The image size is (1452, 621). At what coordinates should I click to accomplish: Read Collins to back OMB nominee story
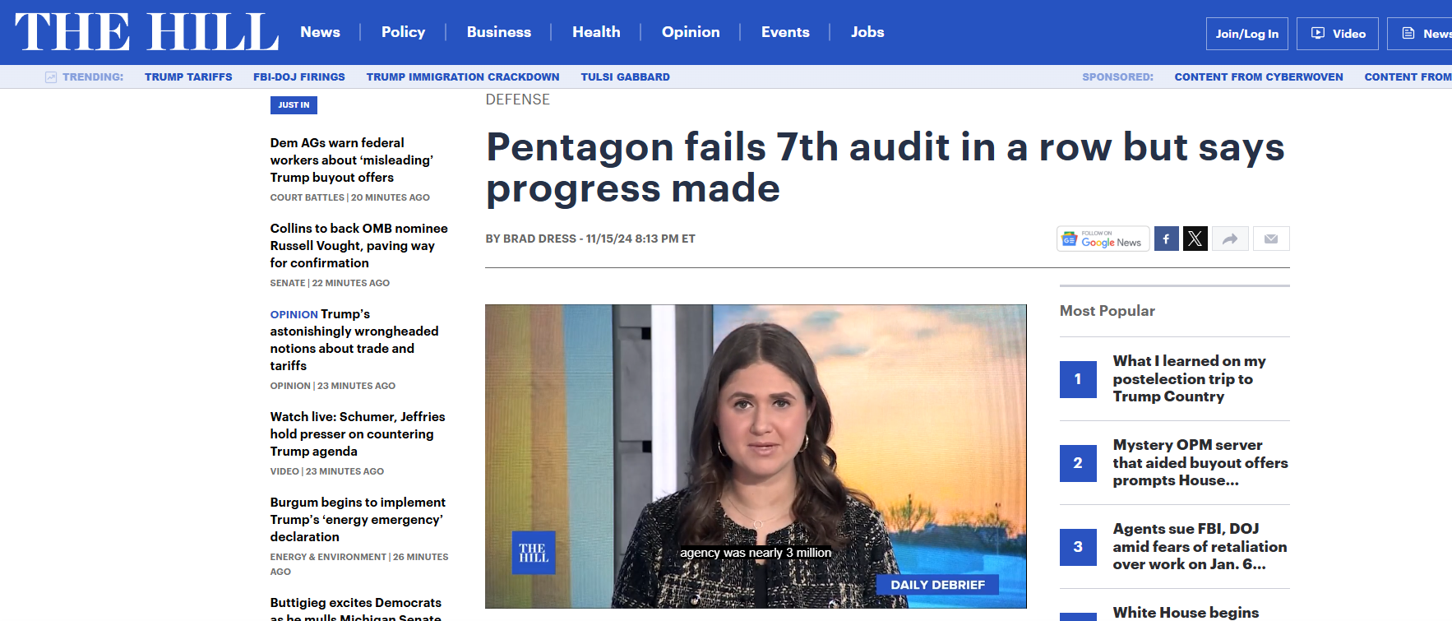coord(359,245)
